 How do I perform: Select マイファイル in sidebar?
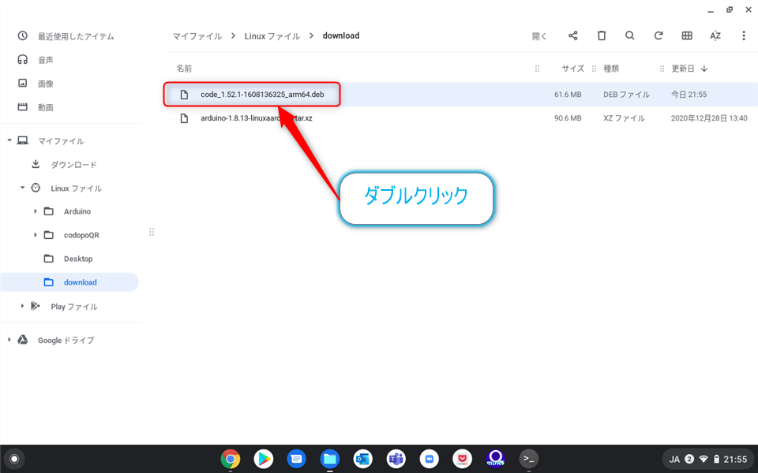click(61, 141)
